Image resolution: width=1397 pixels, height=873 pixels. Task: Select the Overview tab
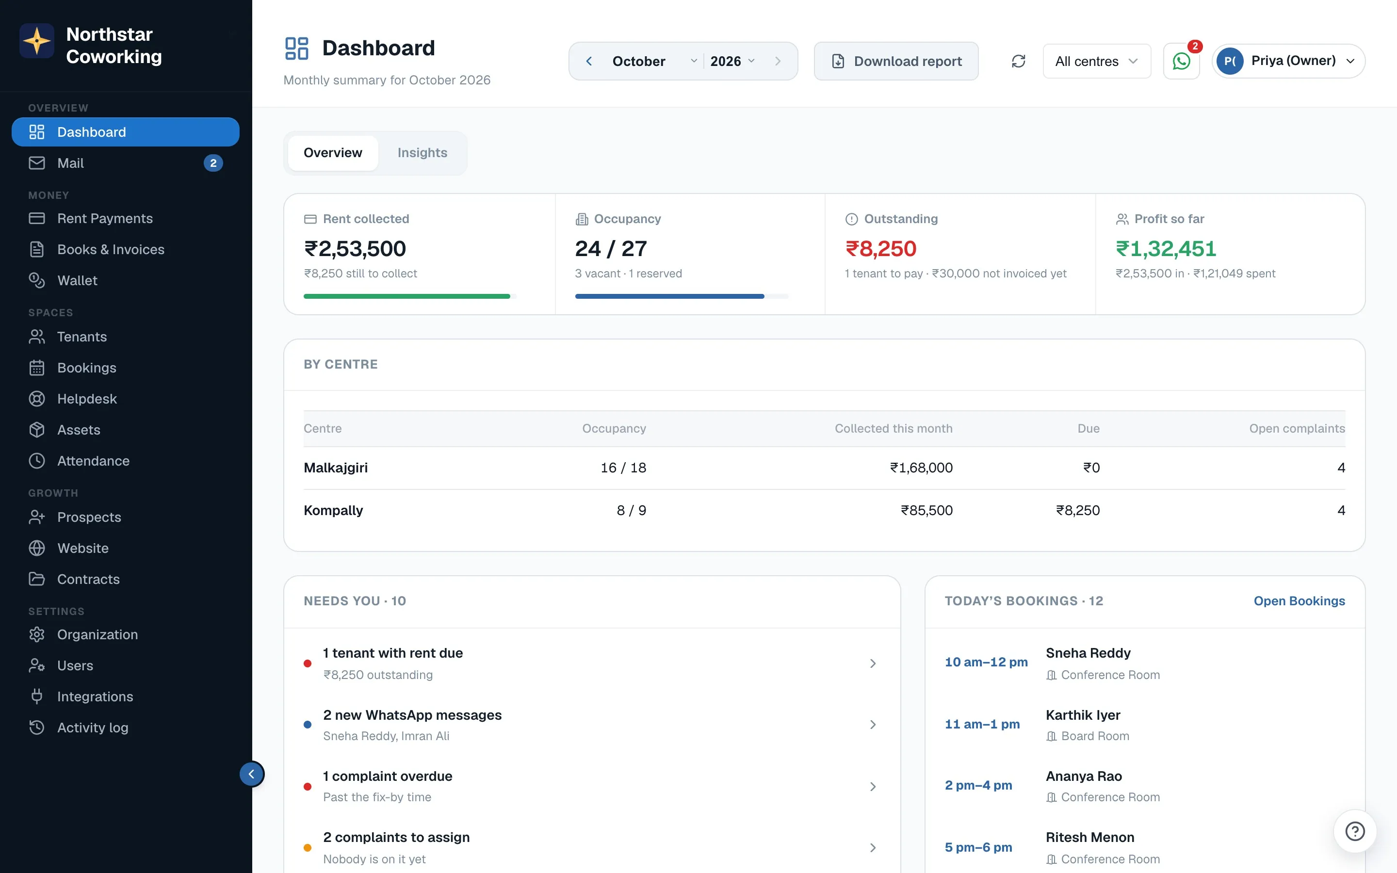pos(333,153)
